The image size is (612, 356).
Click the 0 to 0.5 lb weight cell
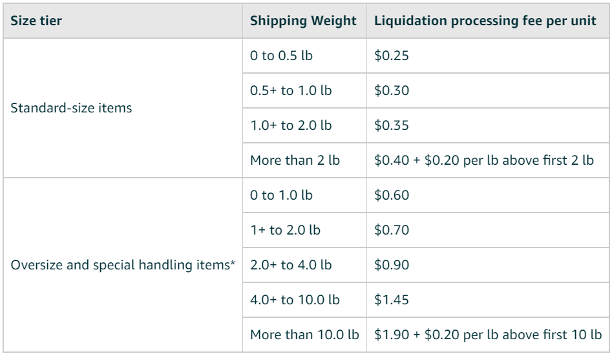point(304,56)
